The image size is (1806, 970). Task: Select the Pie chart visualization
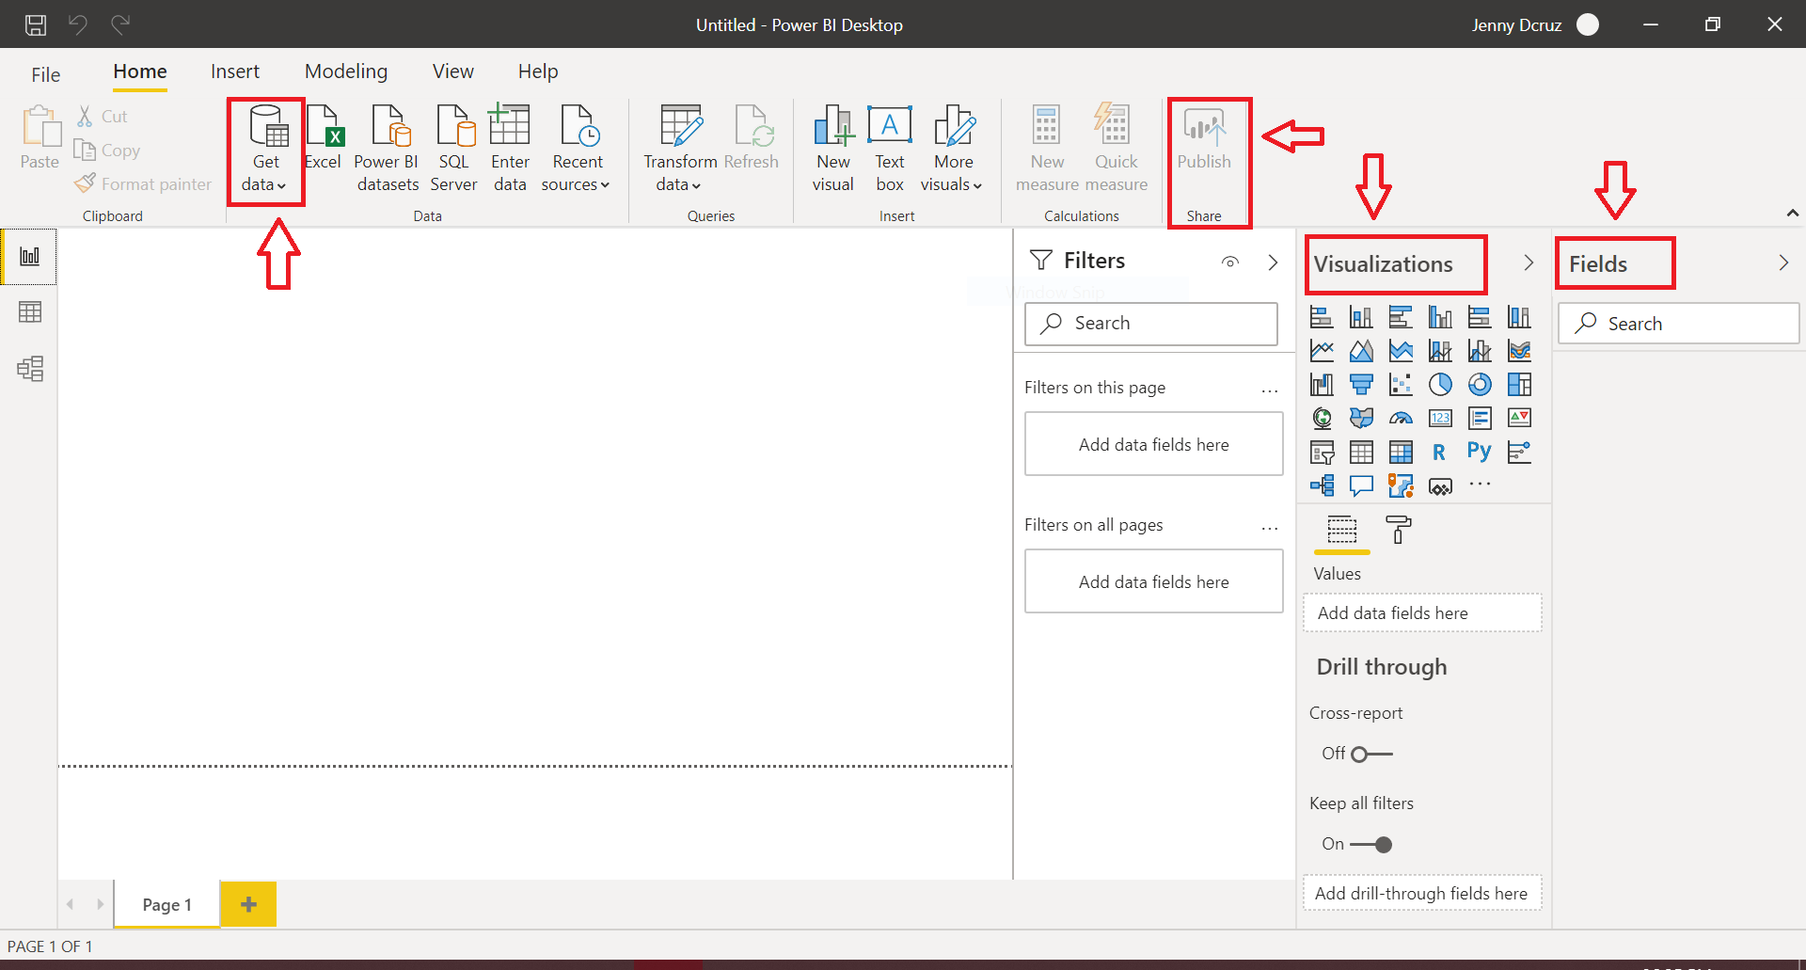tap(1440, 384)
